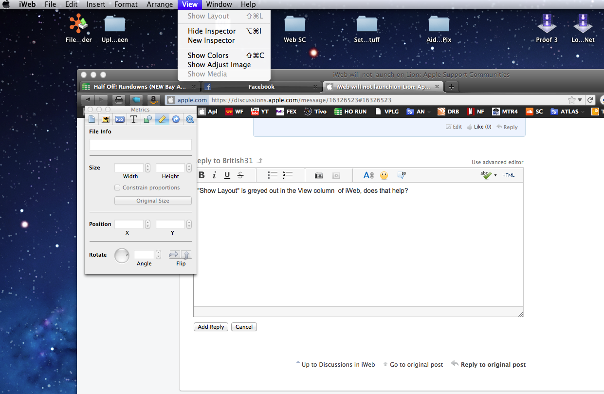Expand the ATLAS bookmark dropdown

[x=583, y=112]
